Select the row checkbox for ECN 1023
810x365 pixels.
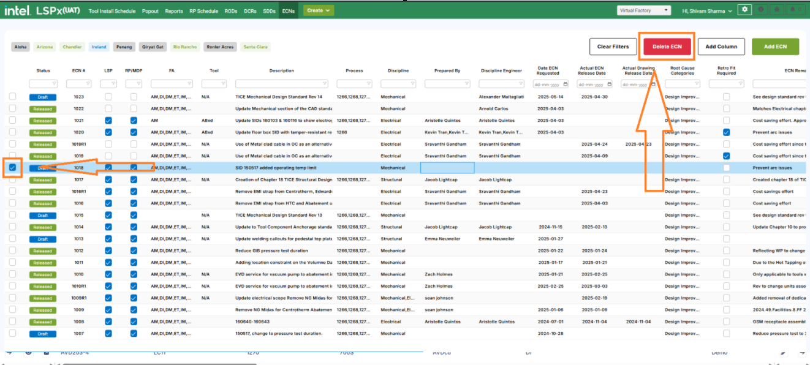[x=12, y=97]
